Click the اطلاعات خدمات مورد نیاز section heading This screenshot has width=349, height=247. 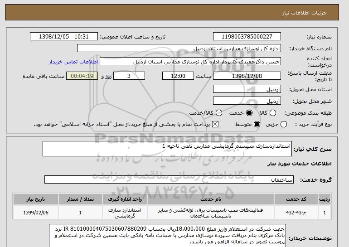[299, 164]
